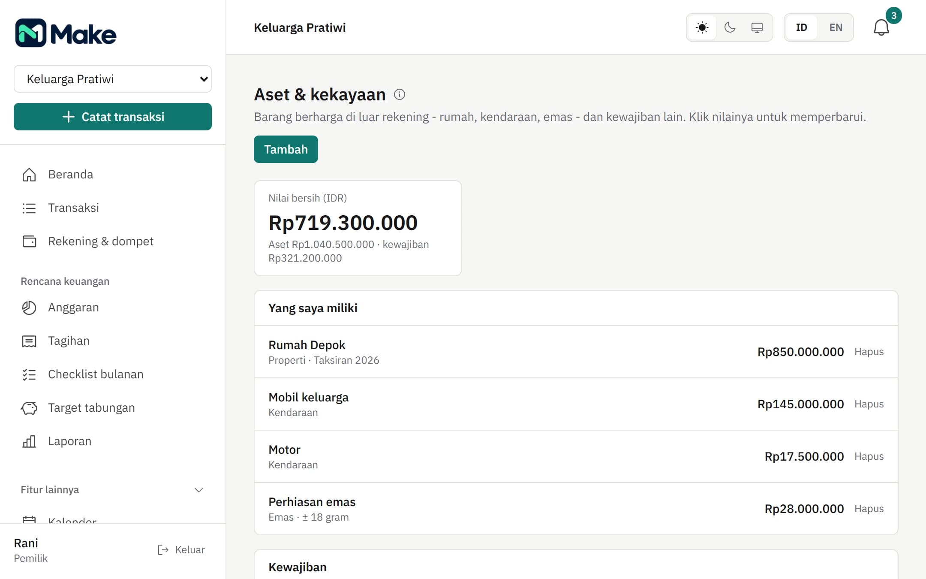Click the Catat transaksi button
This screenshot has width=926, height=579.
tap(113, 117)
